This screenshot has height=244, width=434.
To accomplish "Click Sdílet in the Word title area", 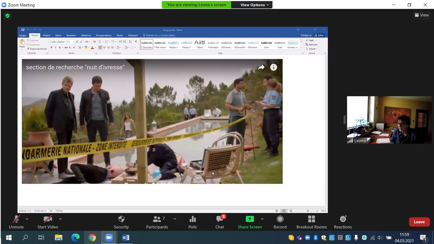I will pyautogui.click(x=319, y=35).
